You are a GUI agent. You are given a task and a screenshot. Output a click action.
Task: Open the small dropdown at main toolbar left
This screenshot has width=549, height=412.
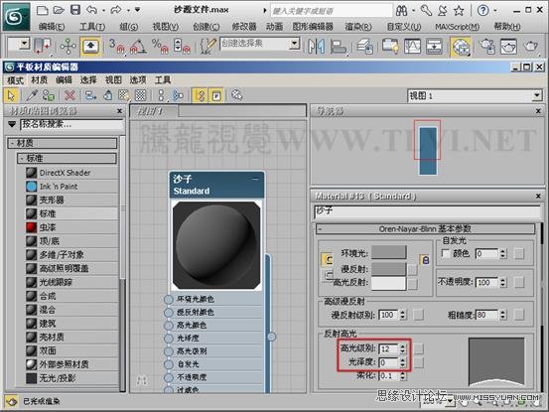24,44
